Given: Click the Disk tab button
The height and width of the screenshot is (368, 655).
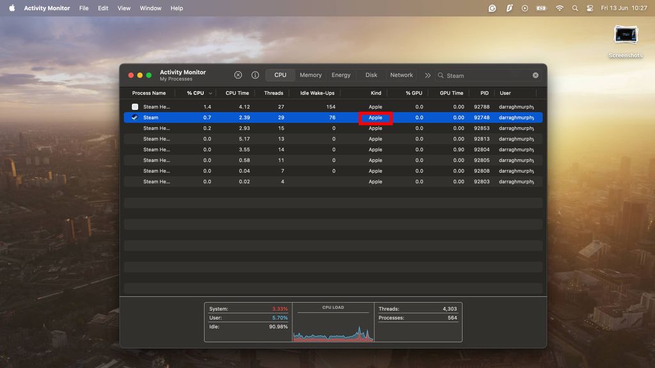Looking at the screenshot, I should point(371,75).
